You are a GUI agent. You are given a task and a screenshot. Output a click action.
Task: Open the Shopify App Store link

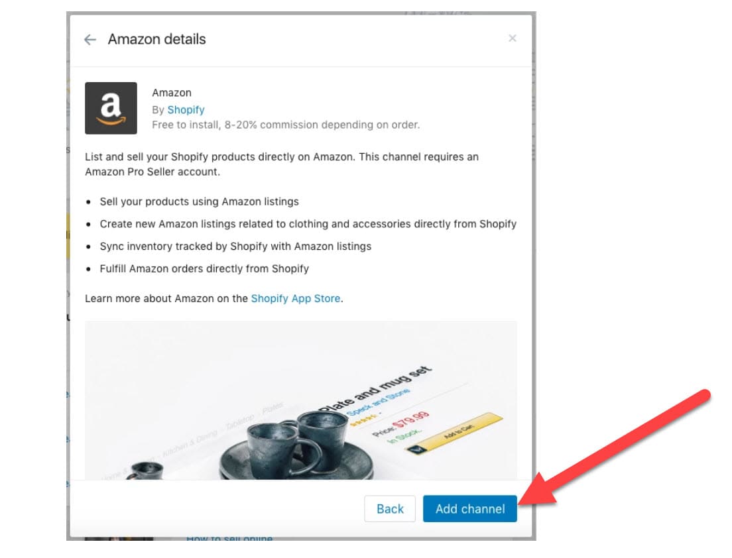click(296, 299)
